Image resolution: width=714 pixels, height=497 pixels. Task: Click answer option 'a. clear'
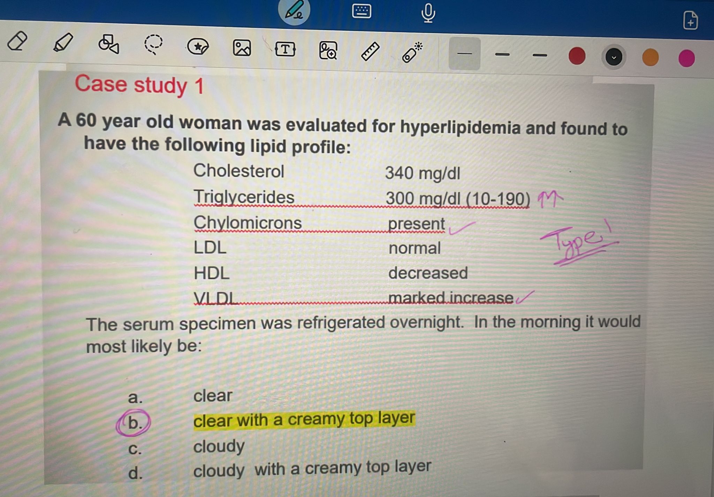coord(180,396)
